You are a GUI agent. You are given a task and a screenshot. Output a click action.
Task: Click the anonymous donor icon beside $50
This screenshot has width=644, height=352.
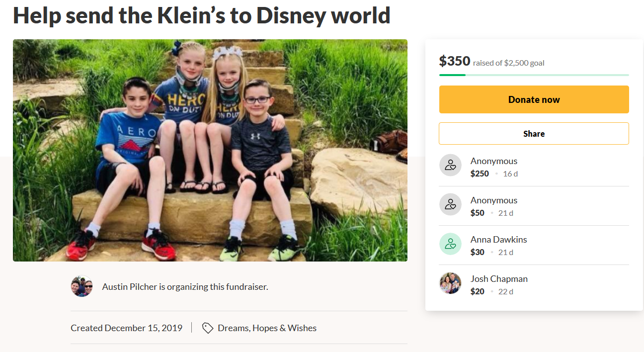click(x=450, y=204)
